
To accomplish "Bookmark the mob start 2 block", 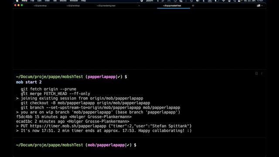I will click(256, 73).
